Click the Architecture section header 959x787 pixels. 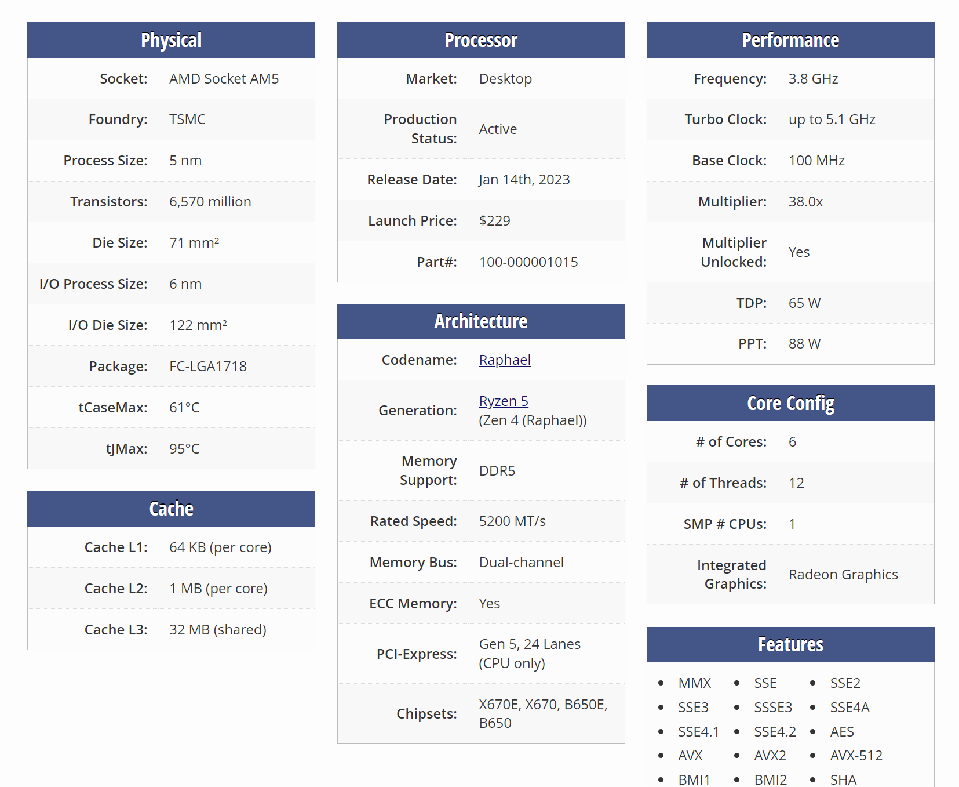tap(481, 321)
